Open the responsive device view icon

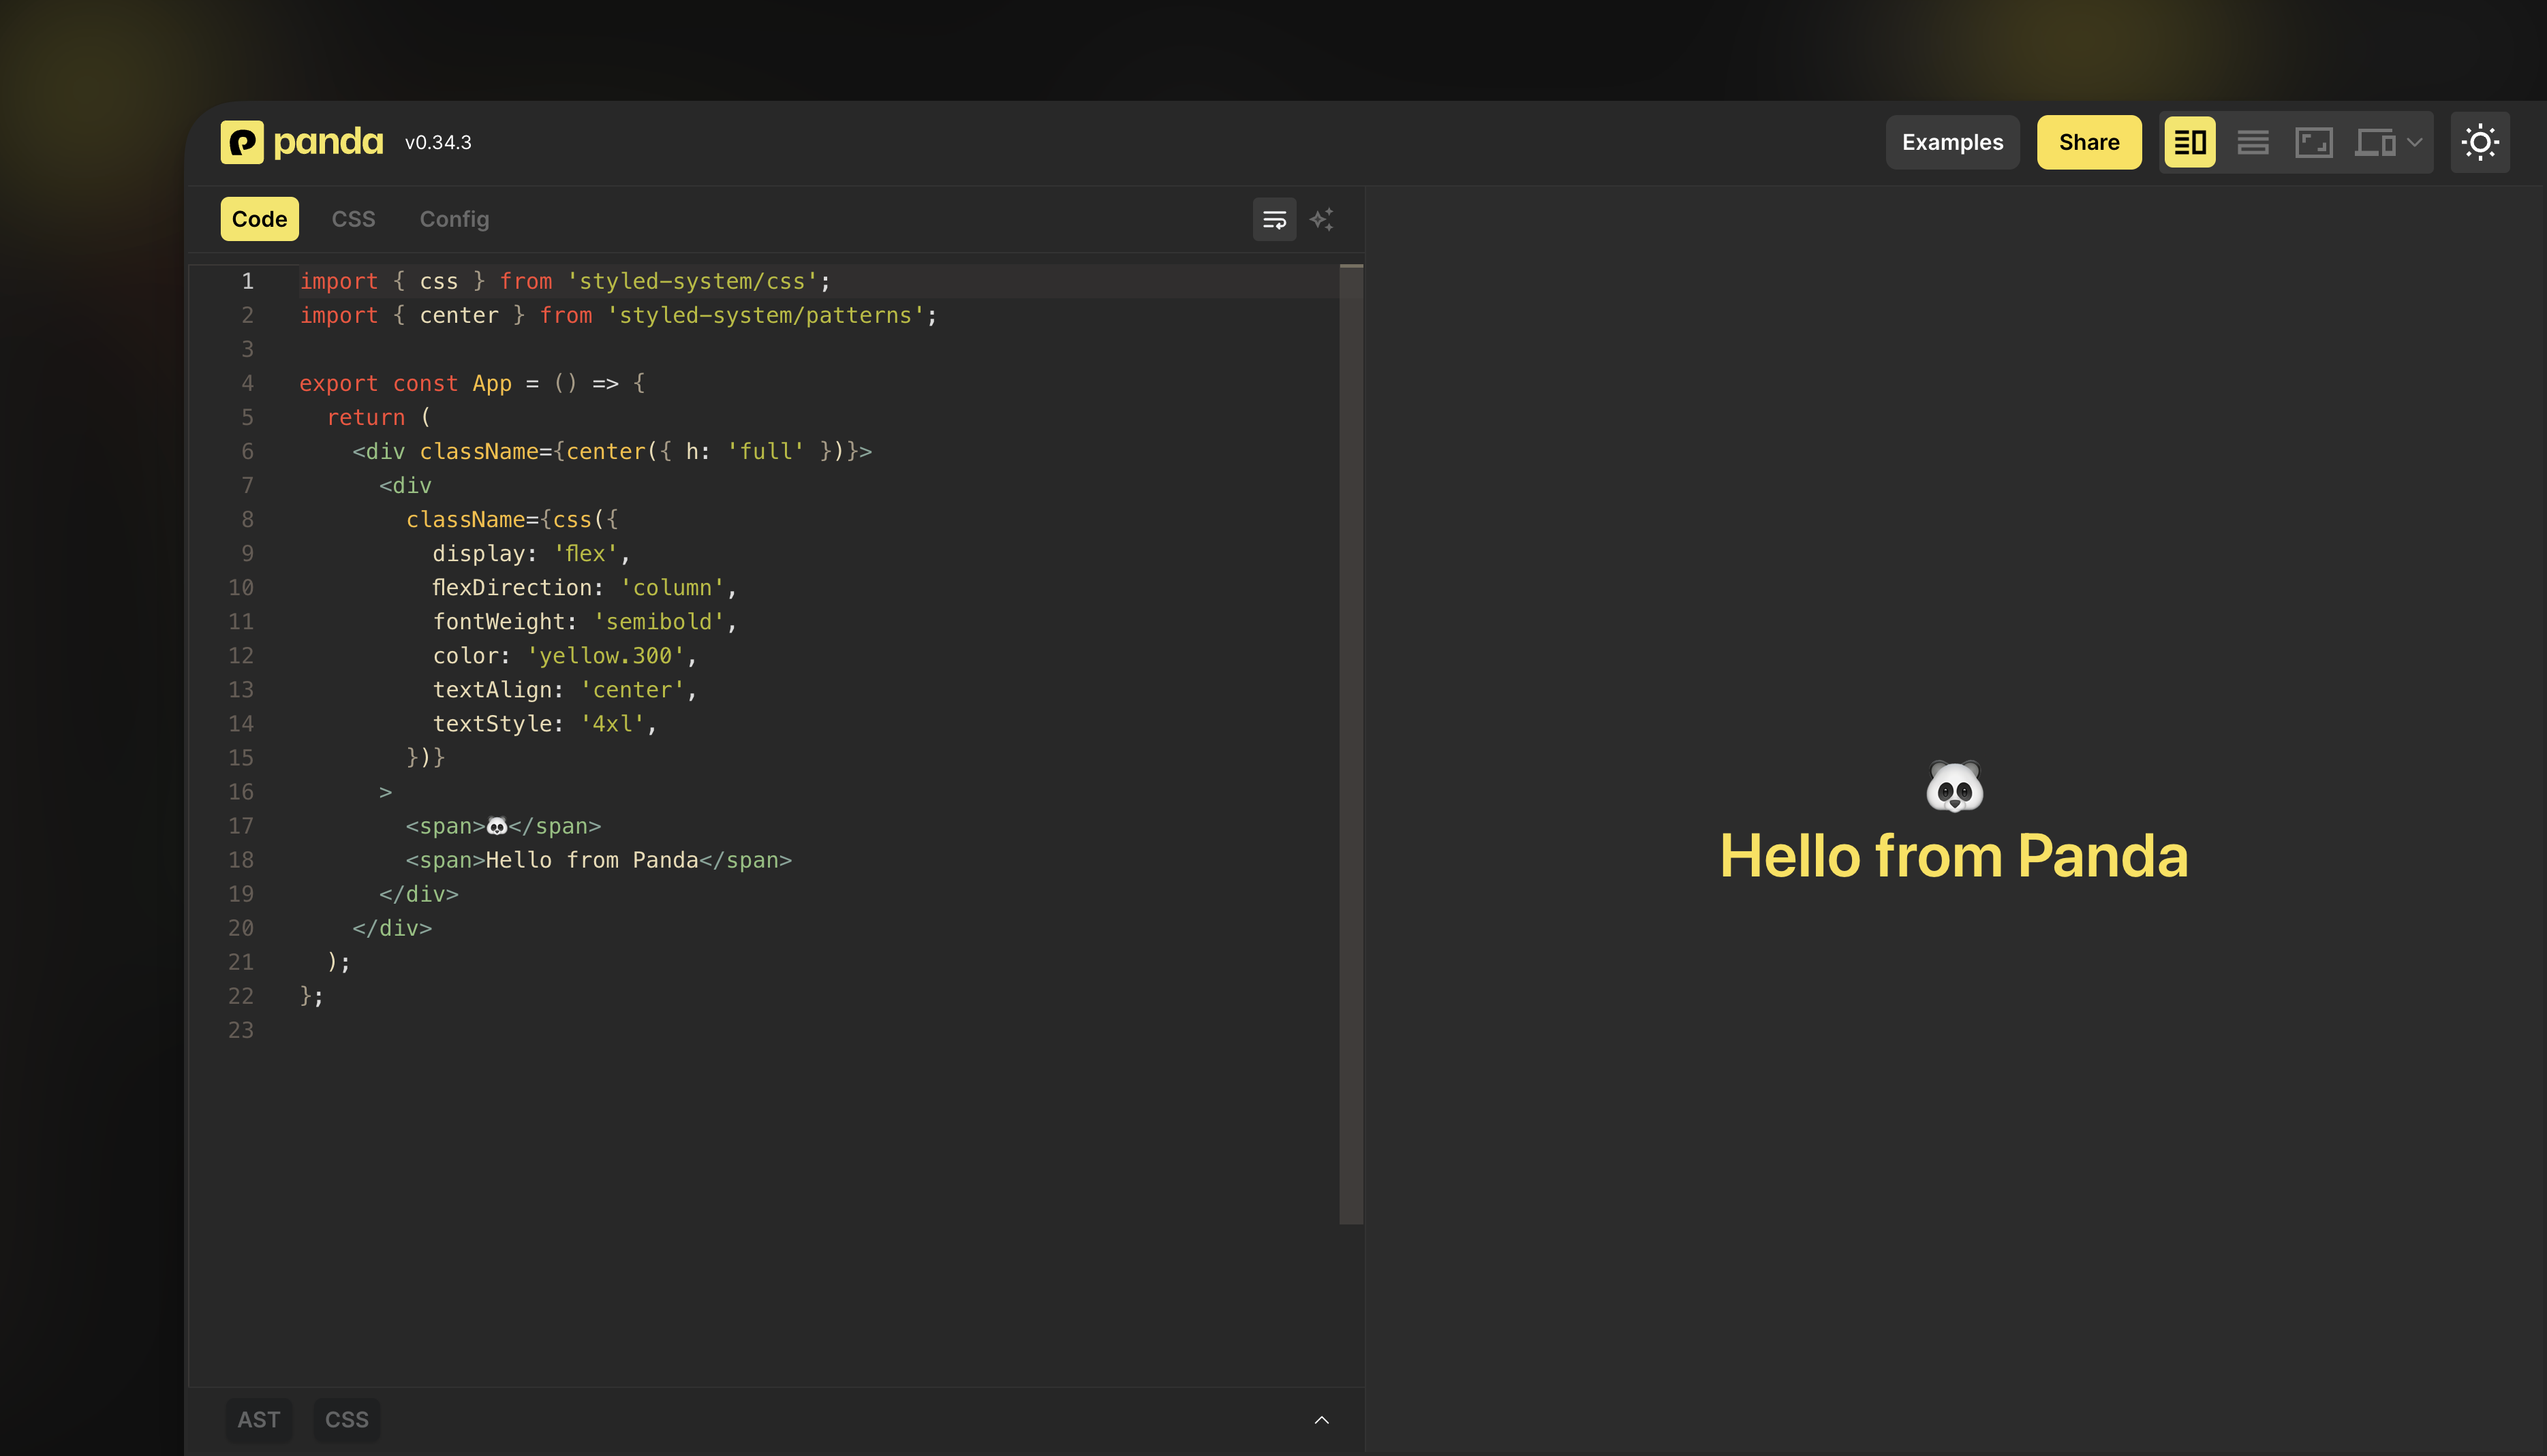[x=2375, y=142]
